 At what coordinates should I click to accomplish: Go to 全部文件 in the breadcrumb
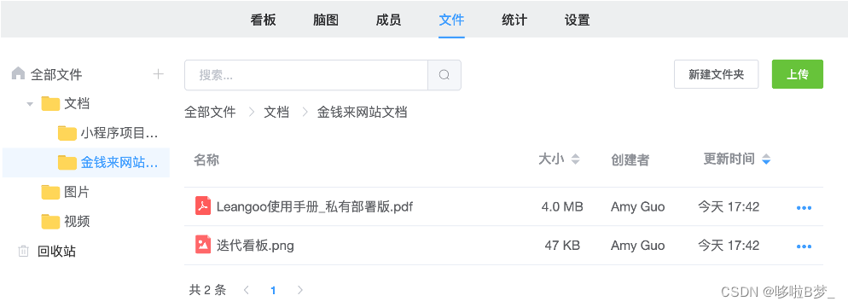click(211, 112)
